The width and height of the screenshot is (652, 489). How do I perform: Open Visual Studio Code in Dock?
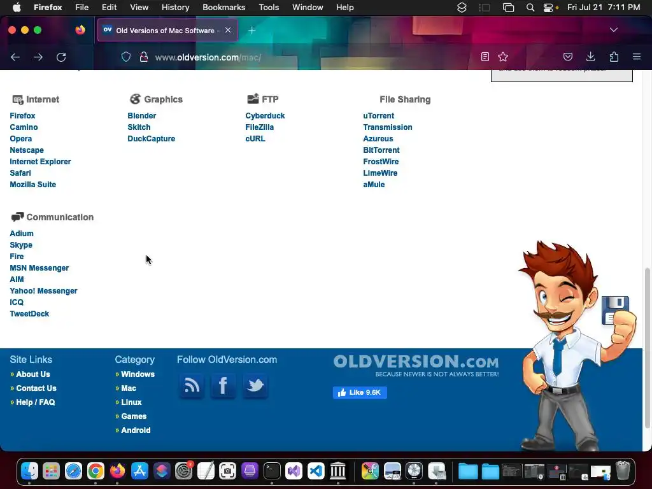pyautogui.click(x=316, y=471)
